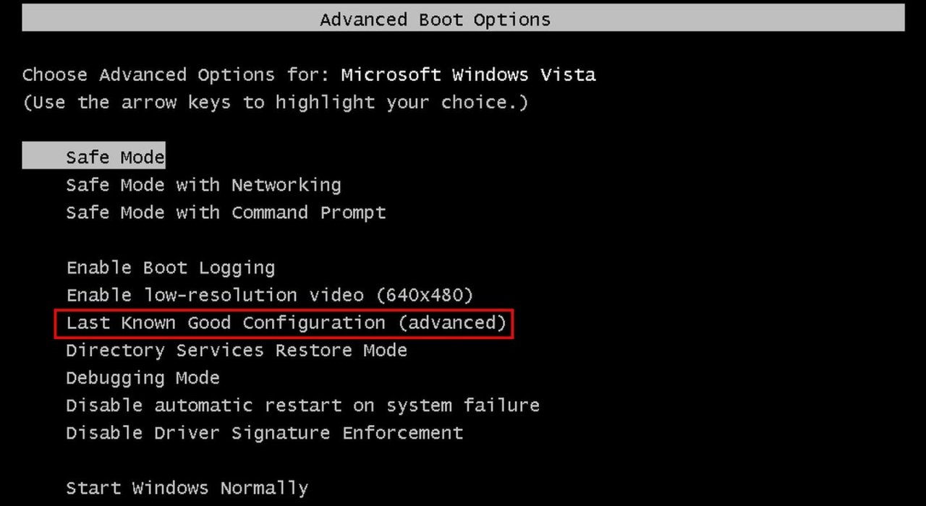
Task: Click the Choose Advanced Options for label
Action: click(x=176, y=75)
